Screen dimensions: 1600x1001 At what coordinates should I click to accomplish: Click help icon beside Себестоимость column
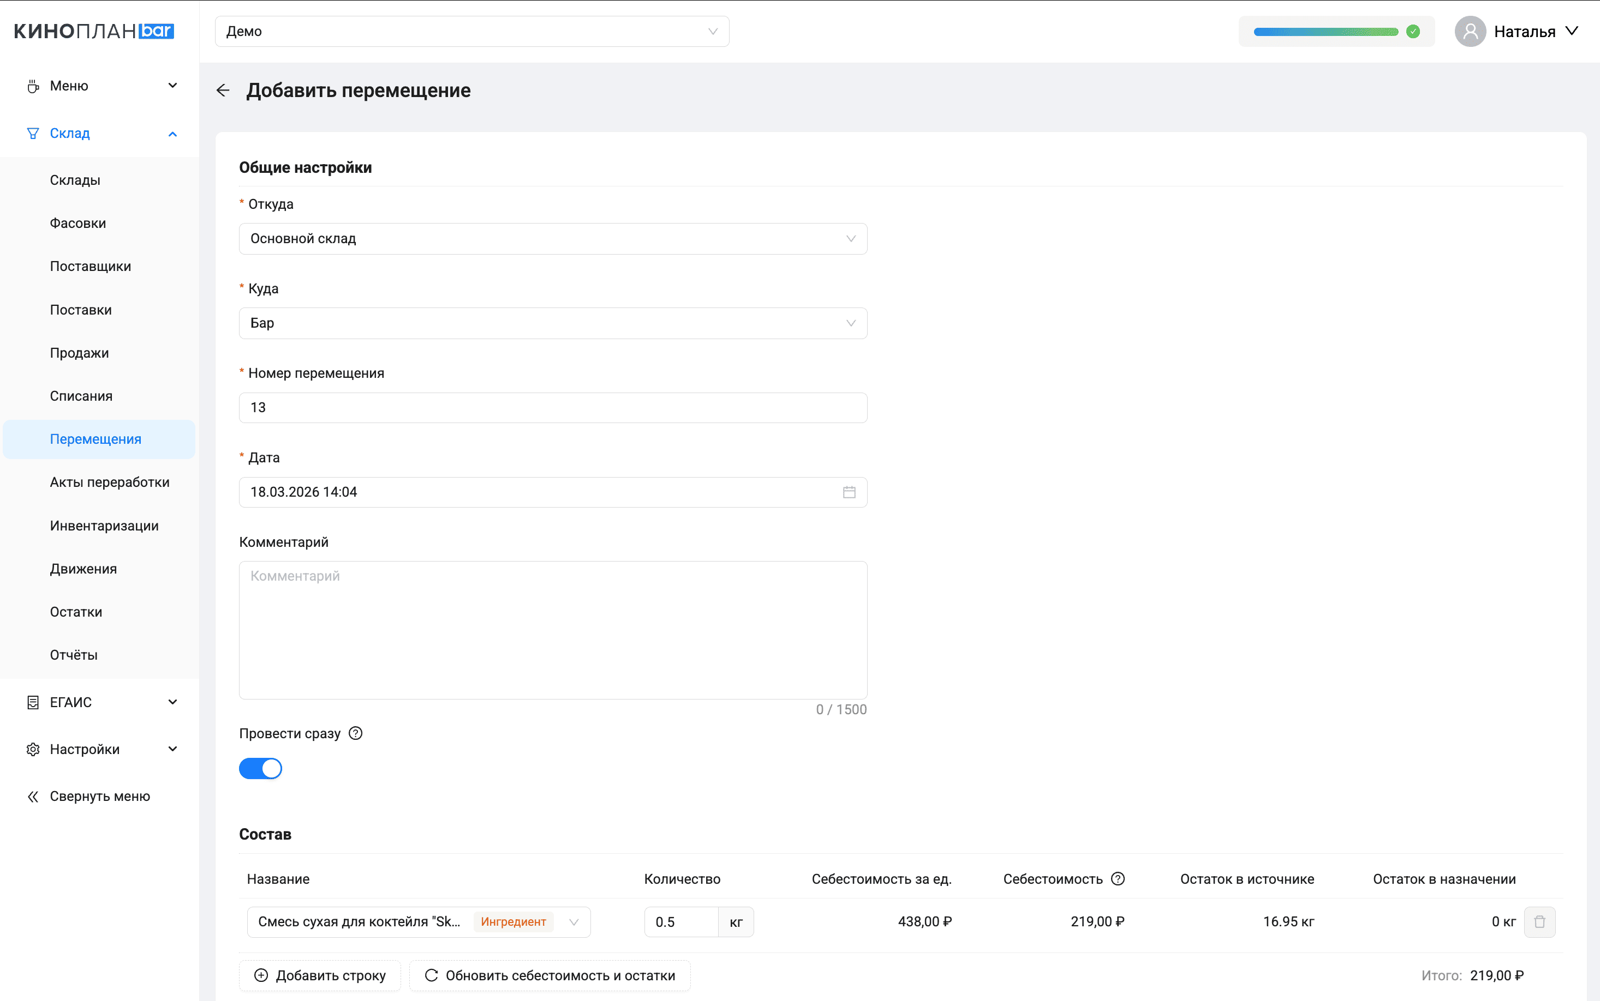coord(1118,879)
